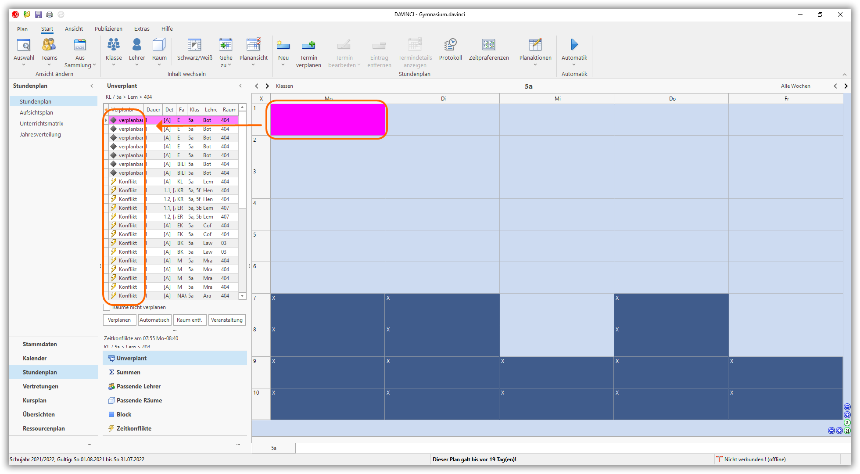Click the save icon in title bar
The height and width of the screenshot is (474, 860).
(x=38, y=14)
